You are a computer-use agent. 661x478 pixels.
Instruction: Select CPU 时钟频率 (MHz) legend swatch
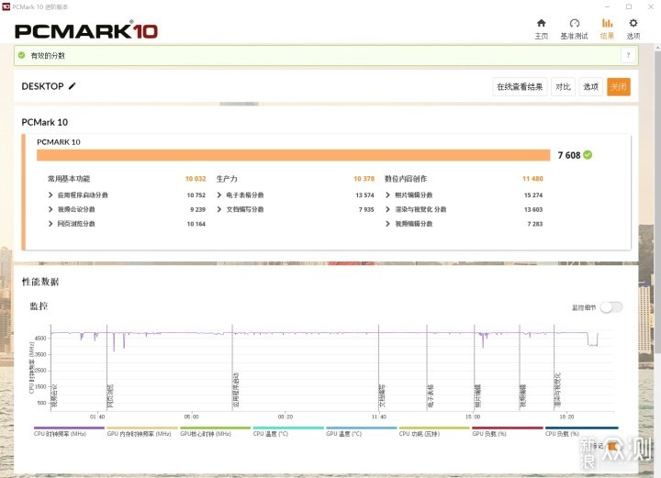[69, 428]
